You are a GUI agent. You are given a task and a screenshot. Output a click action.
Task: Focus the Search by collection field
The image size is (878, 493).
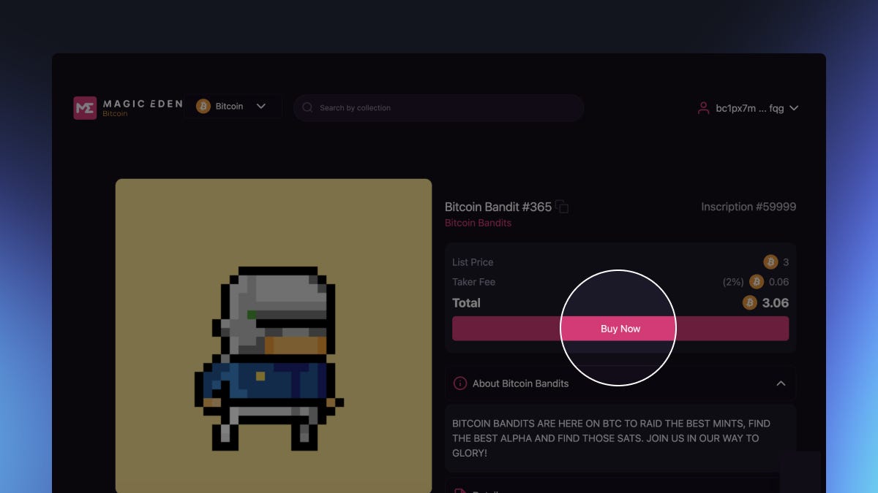point(439,107)
